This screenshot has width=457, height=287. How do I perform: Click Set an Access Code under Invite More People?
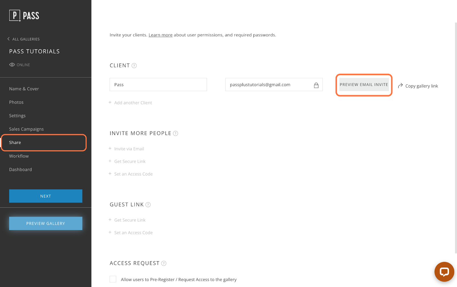click(x=133, y=174)
